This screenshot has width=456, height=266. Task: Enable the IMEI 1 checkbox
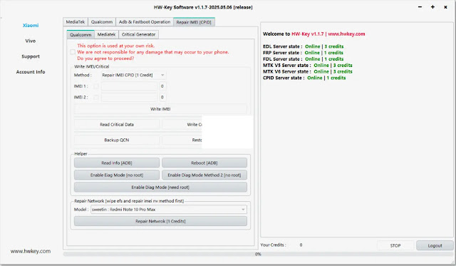pyautogui.click(x=96, y=86)
